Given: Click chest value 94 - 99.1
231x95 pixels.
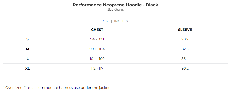Looking at the screenshot, I should [x=97, y=39].
